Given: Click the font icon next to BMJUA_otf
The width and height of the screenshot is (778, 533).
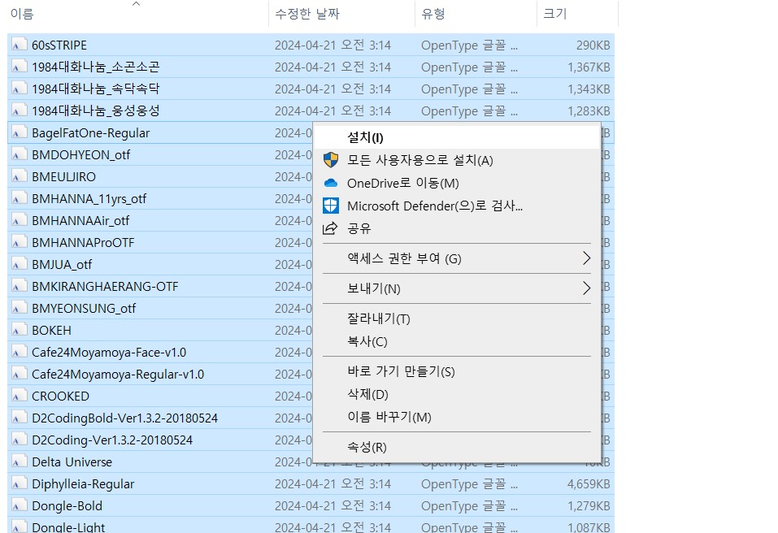Looking at the screenshot, I should coord(18,264).
